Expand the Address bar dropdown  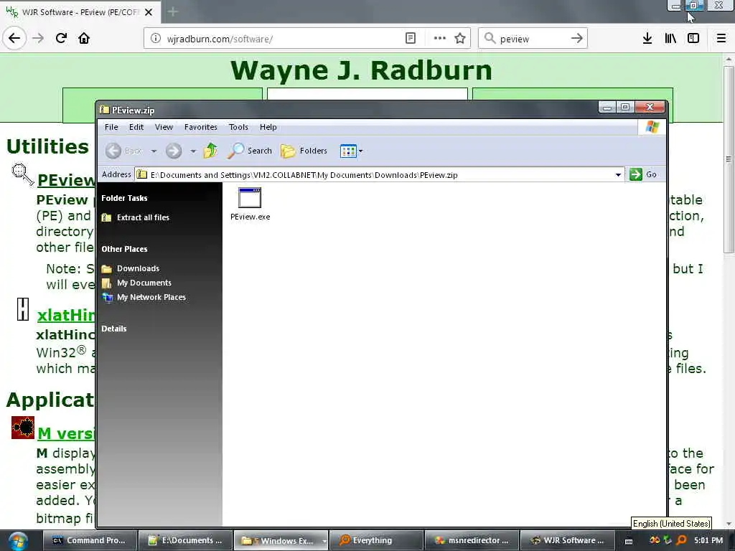click(618, 175)
